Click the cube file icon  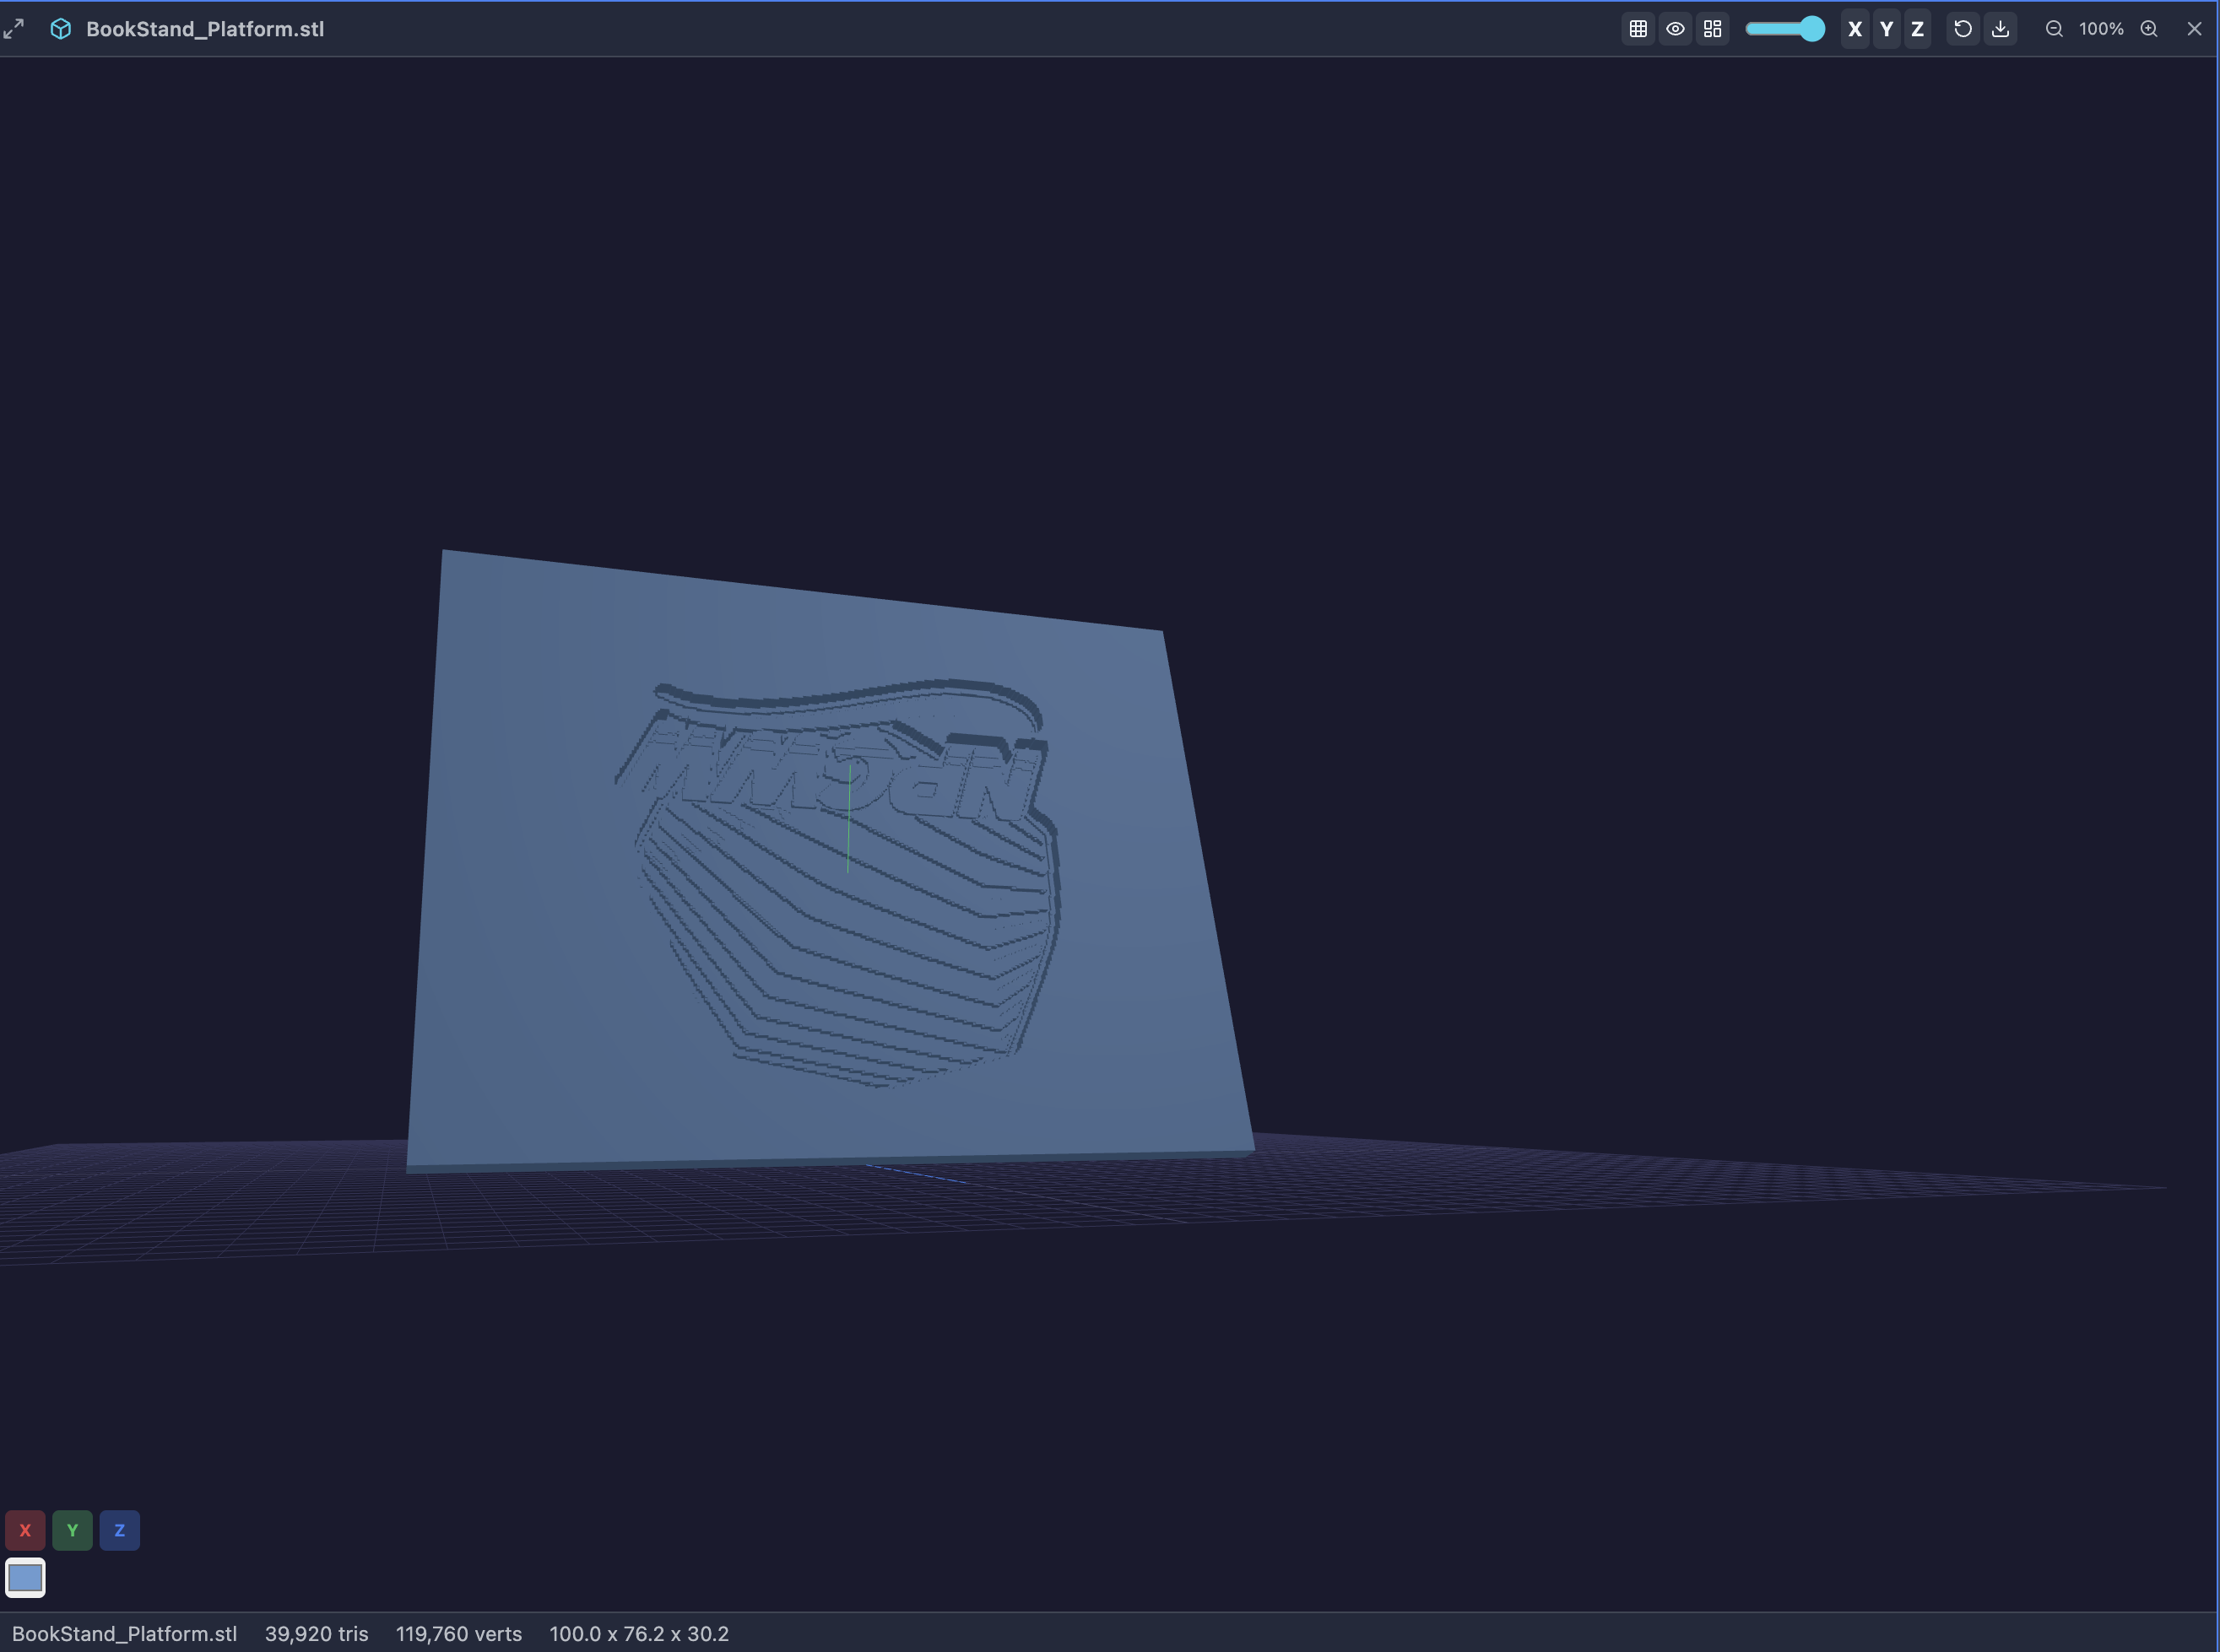tap(60, 29)
